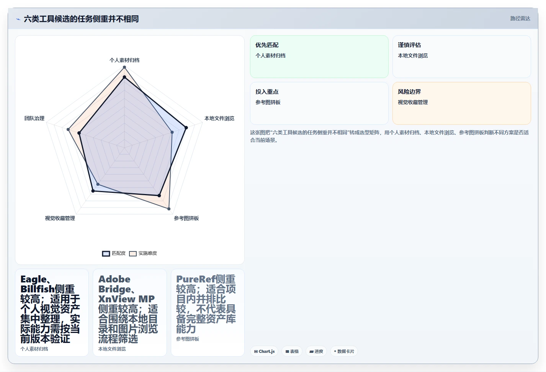Click the 参考图拼板 caption under the PureRef card
This screenshot has height=372, width=546.
tap(188, 339)
